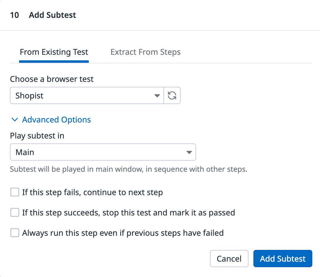Image resolution: width=320 pixels, height=277 pixels.
Task: Click the chevron beside Advanced Options
Action: [14, 120]
